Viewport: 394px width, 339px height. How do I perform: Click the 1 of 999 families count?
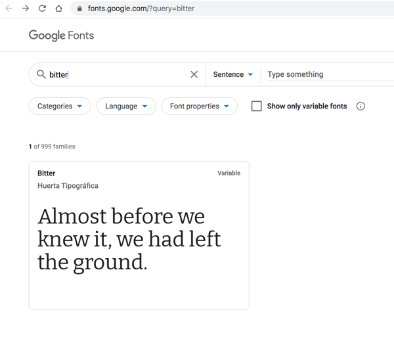coord(52,147)
